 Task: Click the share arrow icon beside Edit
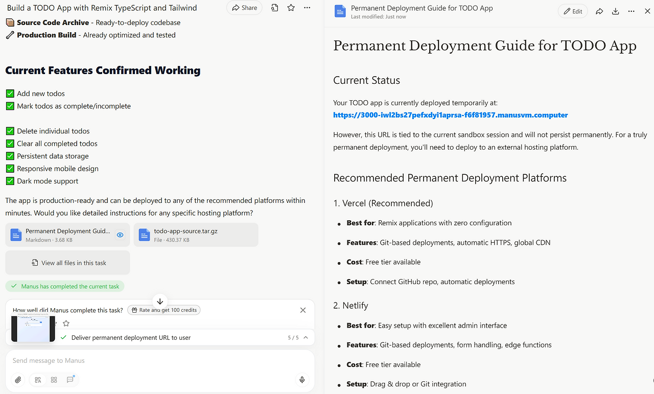click(599, 11)
